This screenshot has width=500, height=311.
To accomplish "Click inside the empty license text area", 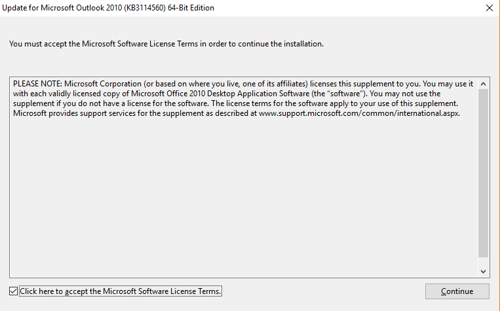I will click(x=242, y=196).
